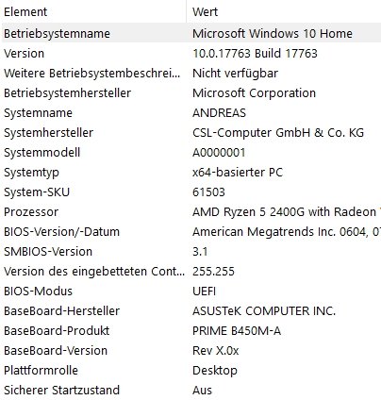Select the Systemhersteller row
The width and height of the screenshot is (381, 400).
coord(191,132)
